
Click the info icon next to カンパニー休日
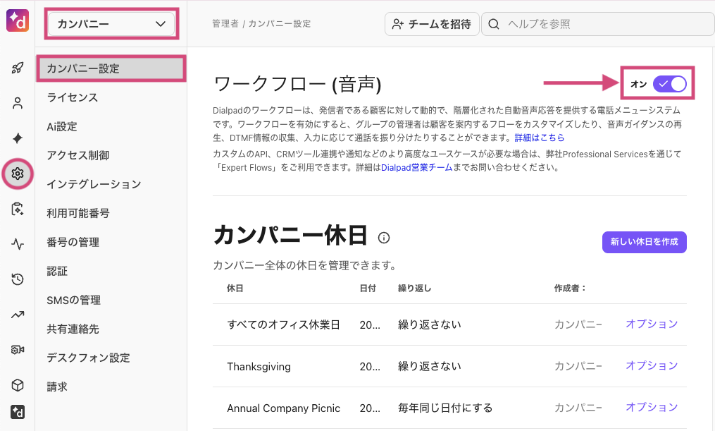point(383,238)
